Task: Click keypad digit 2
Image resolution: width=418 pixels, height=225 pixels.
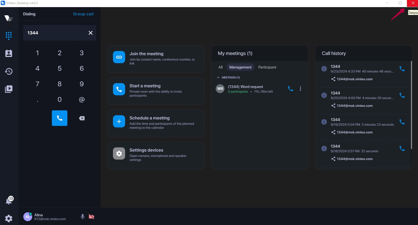Action: (x=59, y=53)
